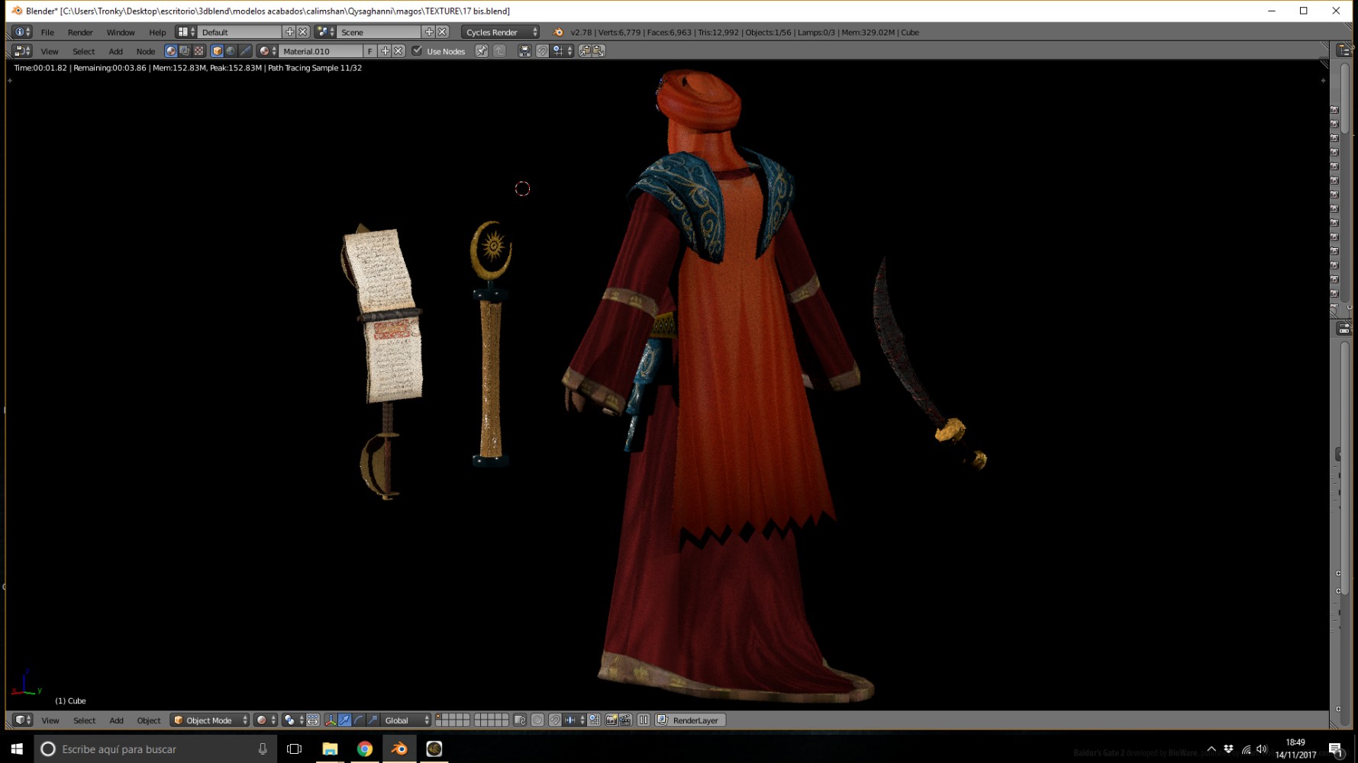Click the RenderLayer button
This screenshot has height=763, width=1358.
(x=689, y=720)
